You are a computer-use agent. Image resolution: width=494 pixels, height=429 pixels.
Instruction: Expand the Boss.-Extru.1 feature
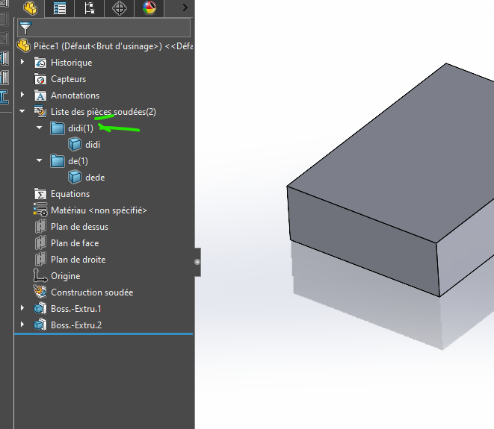[x=23, y=309]
